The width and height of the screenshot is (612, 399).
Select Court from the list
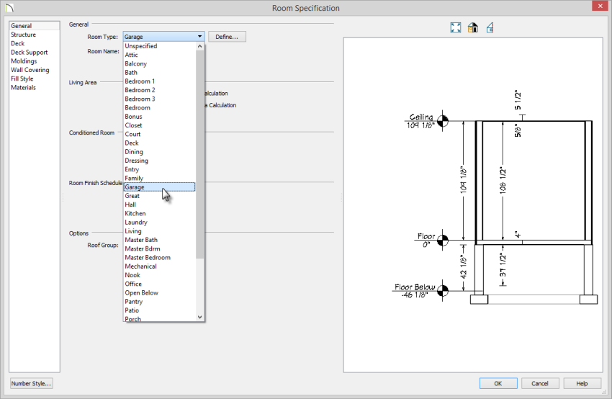click(x=159, y=134)
